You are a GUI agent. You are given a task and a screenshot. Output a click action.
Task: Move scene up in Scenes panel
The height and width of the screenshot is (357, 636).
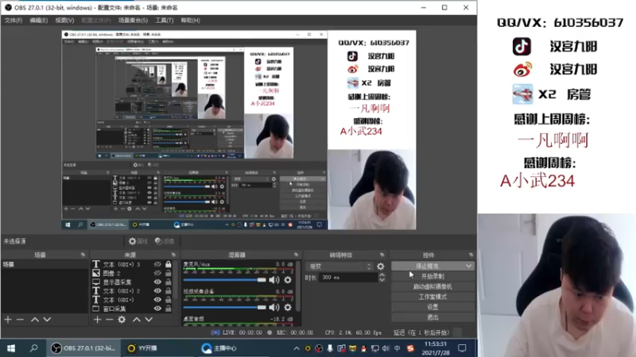point(35,320)
